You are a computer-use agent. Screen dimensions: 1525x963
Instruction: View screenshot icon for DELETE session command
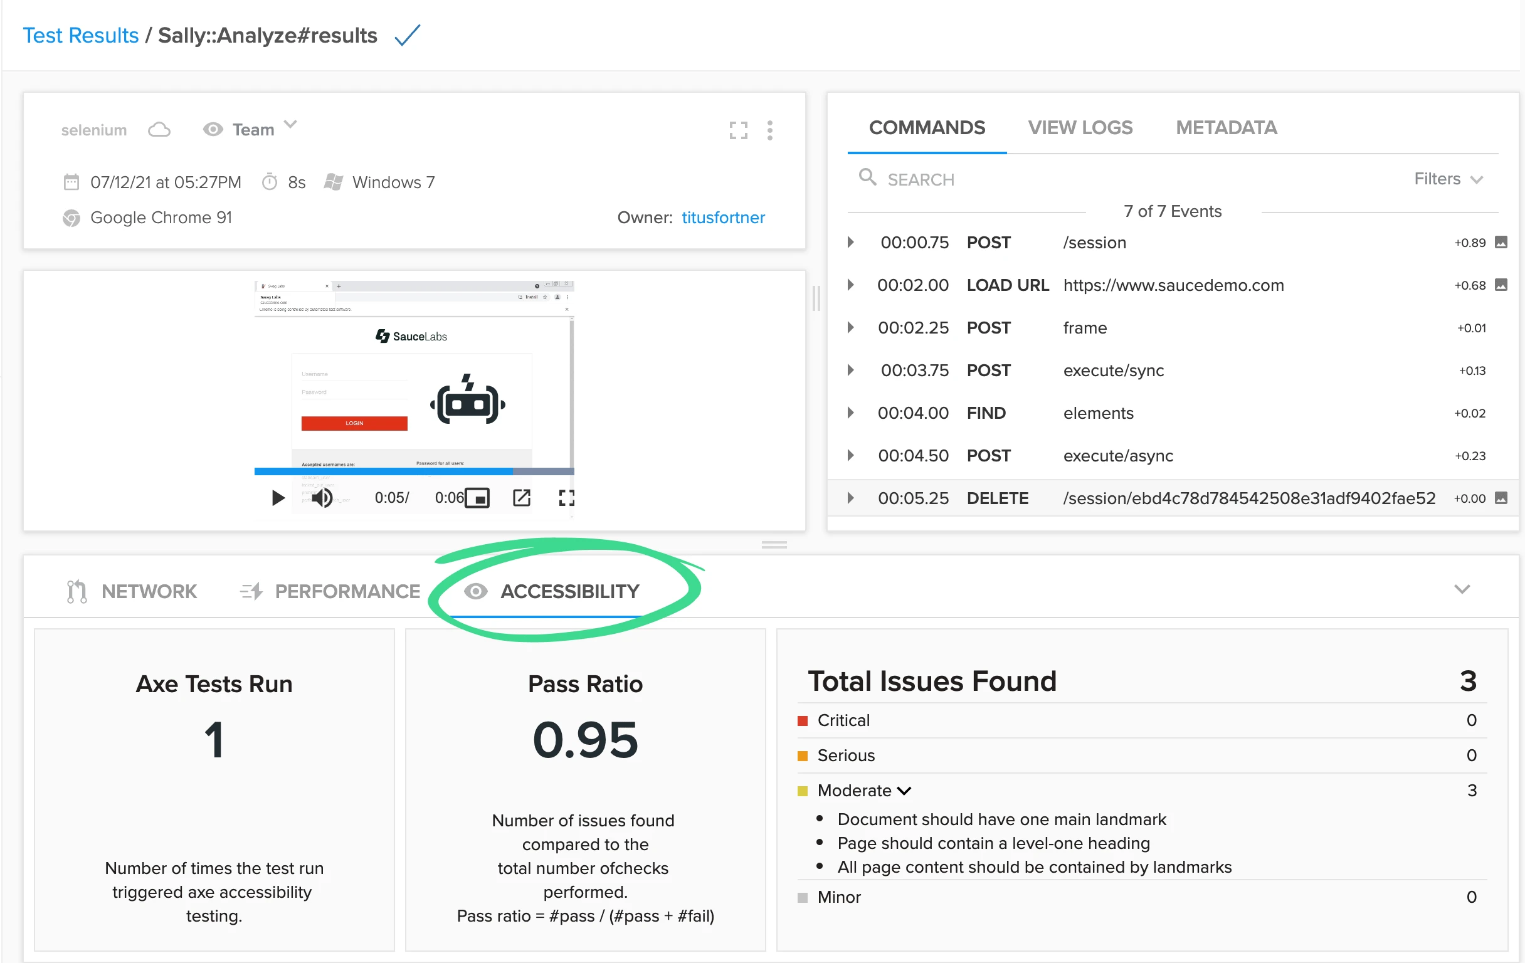click(1501, 498)
